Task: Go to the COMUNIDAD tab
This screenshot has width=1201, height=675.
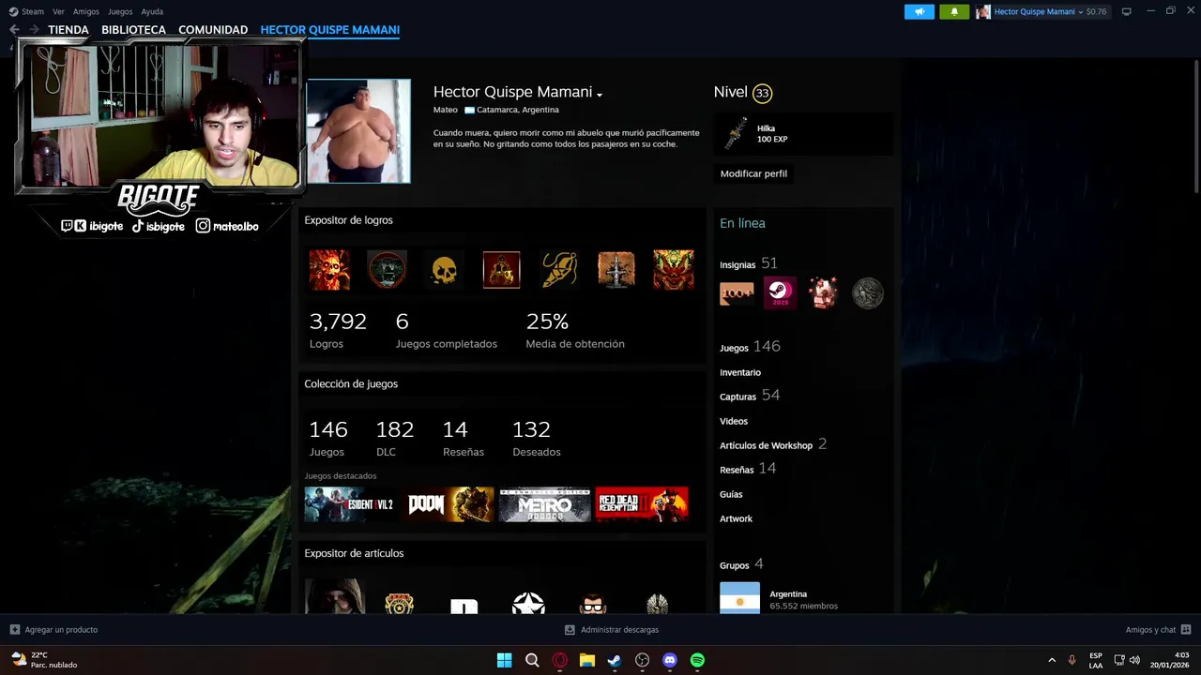Action: pos(213,30)
